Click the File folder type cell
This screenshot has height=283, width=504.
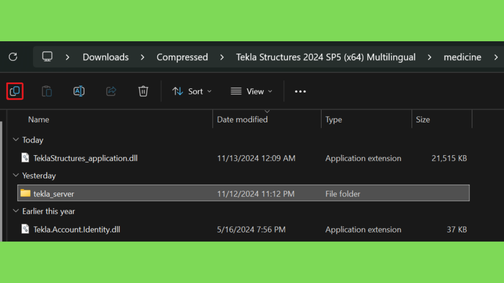[343, 194]
